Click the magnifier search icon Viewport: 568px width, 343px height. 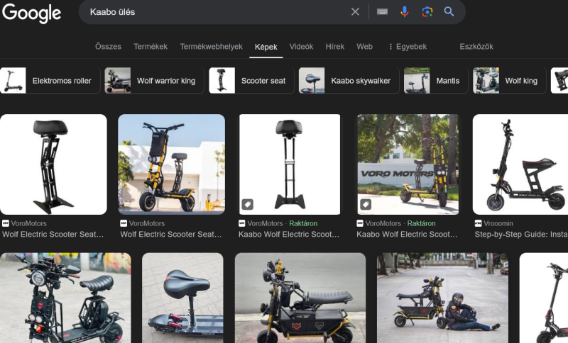coord(449,12)
